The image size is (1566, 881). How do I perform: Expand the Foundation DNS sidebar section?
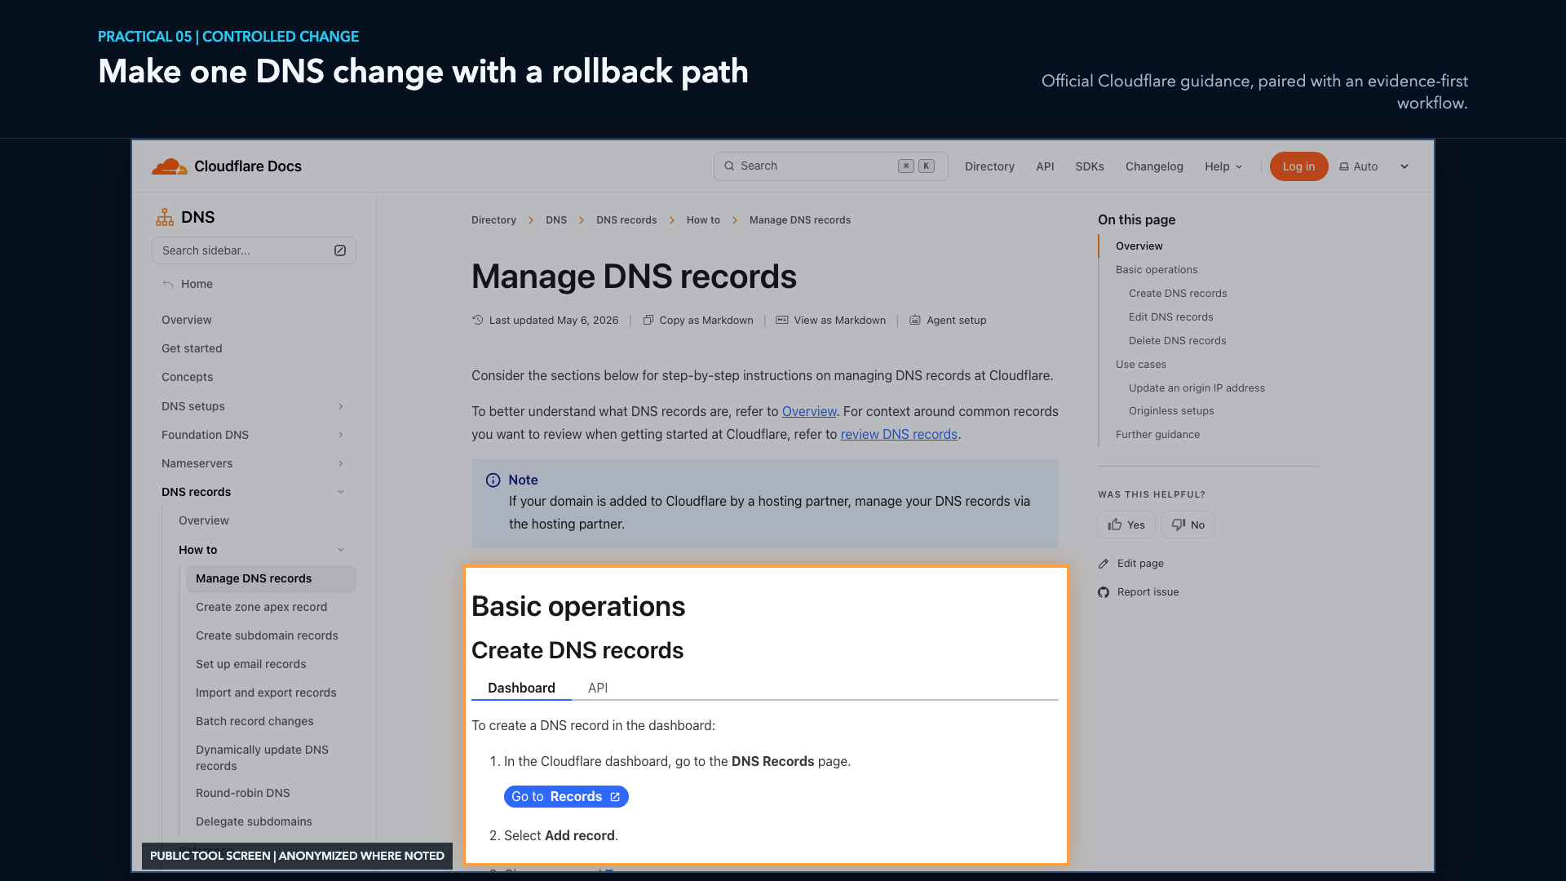pyautogui.click(x=341, y=435)
